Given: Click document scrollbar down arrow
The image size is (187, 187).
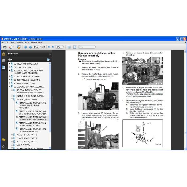Looking at the screenshot, I should (185, 149).
